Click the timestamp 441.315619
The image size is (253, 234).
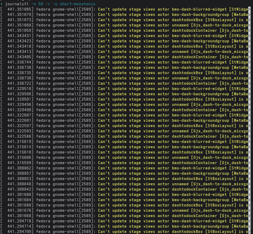click(x=19, y=142)
